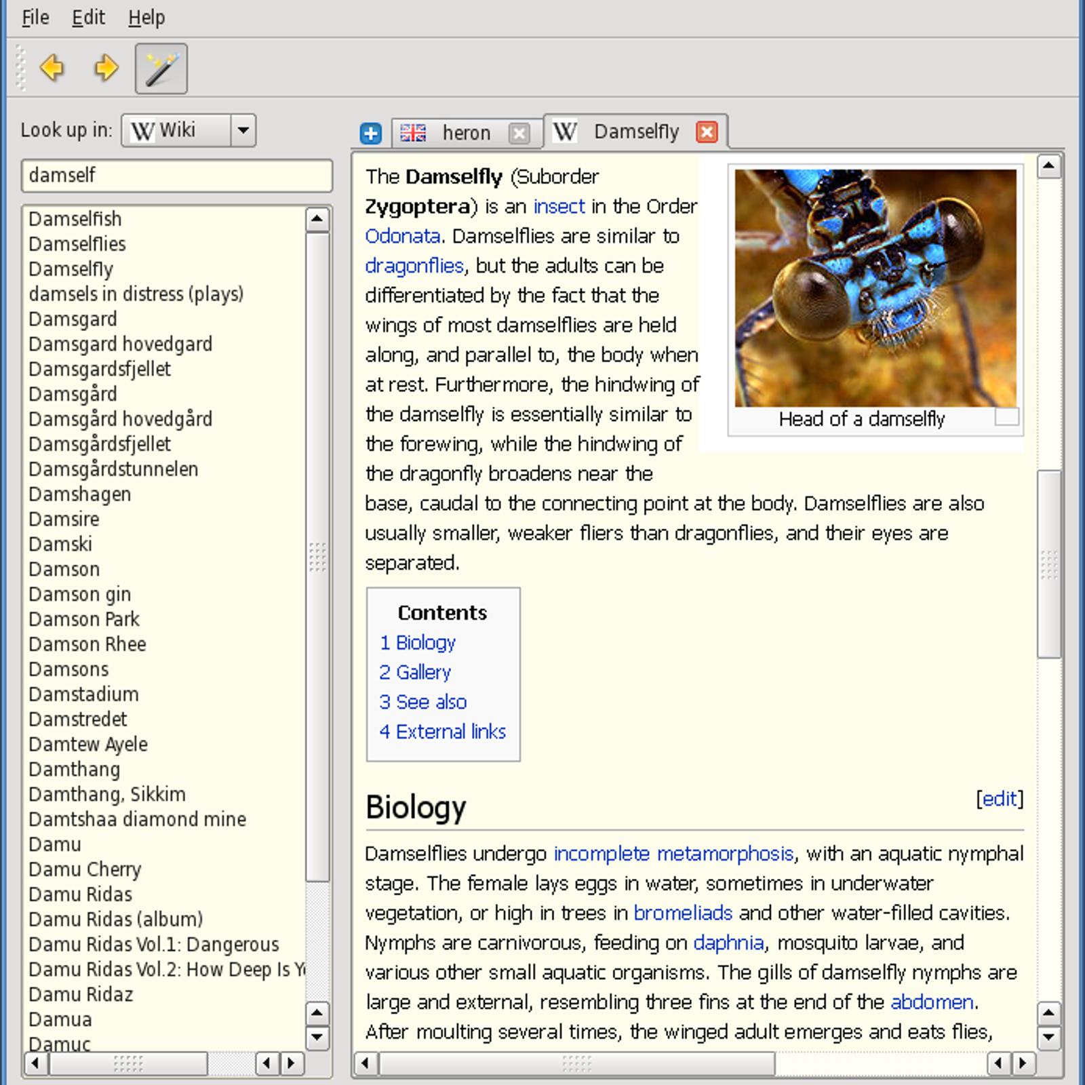The height and width of the screenshot is (1085, 1085).
Task: Click the damselfly head thumbnail image
Action: [875, 288]
